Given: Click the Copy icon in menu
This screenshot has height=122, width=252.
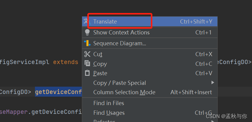Looking at the screenshot, I should (87, 64).
